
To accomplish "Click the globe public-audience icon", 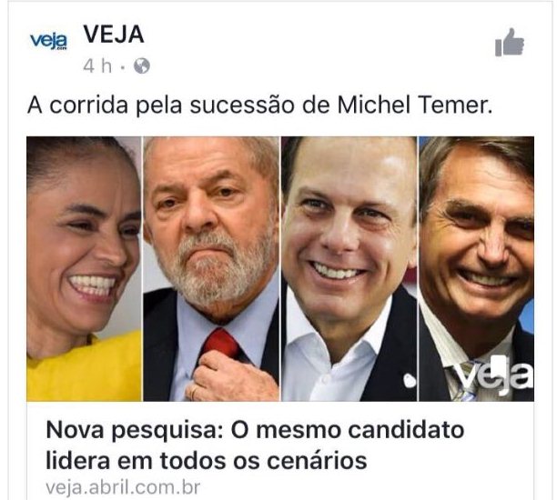I will [142, 66].
